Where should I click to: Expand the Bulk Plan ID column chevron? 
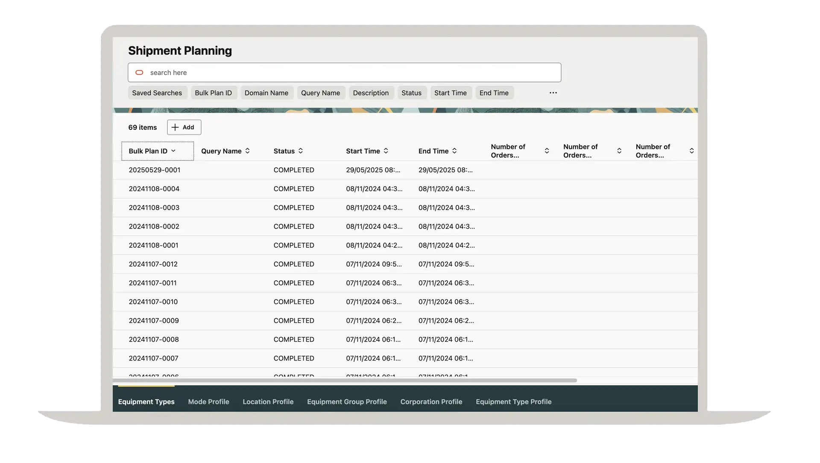pyautogui.click(x=173, y=151)
